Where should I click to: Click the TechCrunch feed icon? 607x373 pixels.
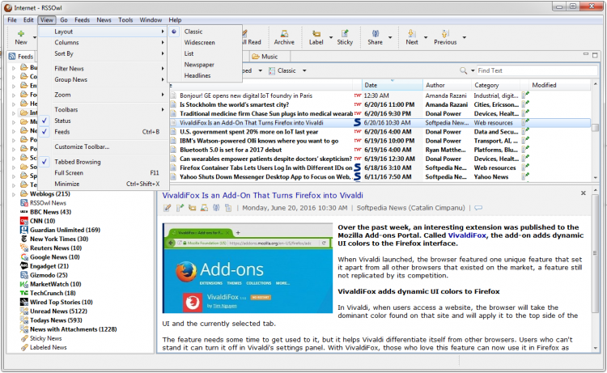pos(24,293)
